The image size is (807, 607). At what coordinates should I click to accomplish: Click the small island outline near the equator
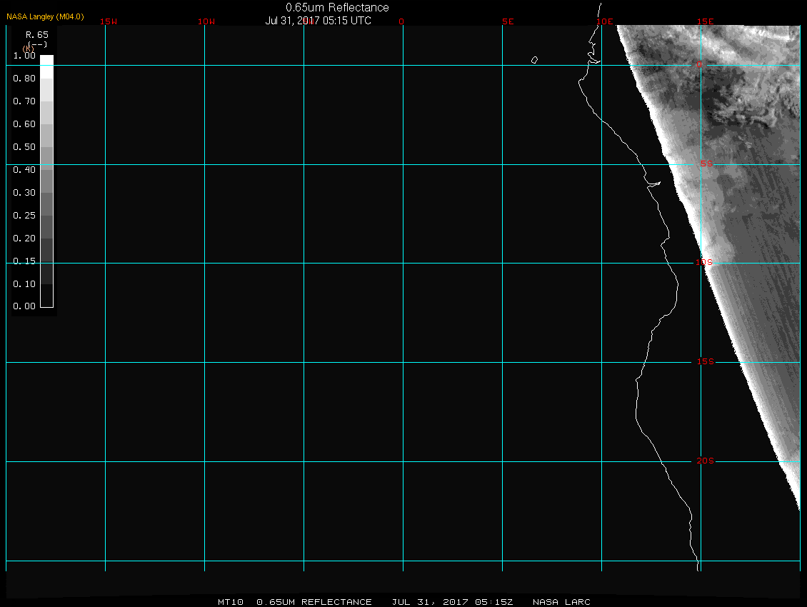click(x=534, y=60)
